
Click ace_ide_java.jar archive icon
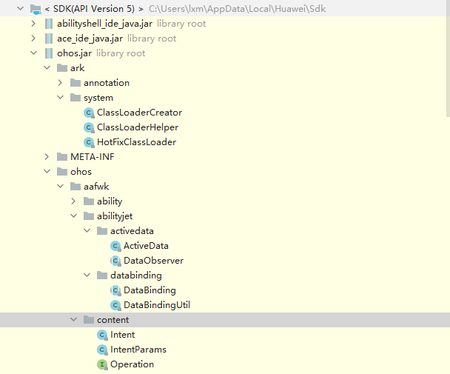coord(49,39)
